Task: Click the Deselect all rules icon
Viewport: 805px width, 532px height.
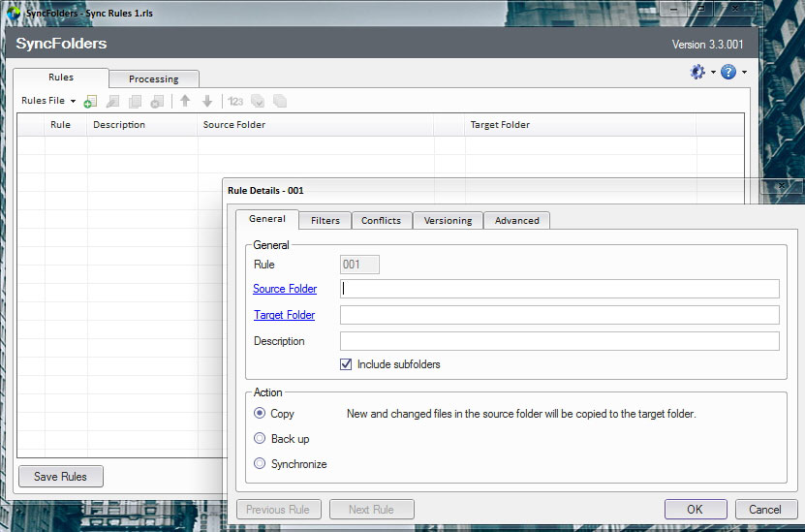Action: point(280,101)
